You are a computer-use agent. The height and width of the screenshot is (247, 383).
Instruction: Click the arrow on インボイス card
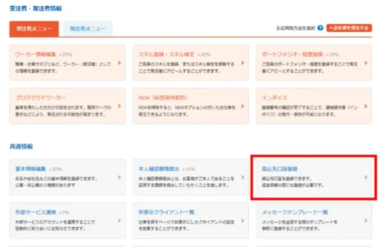(366, 106)
